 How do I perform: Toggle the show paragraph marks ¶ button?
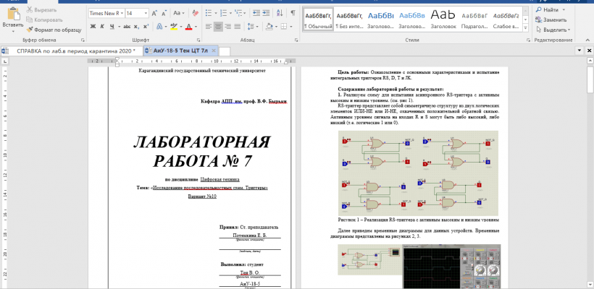(x=293, y=13)
